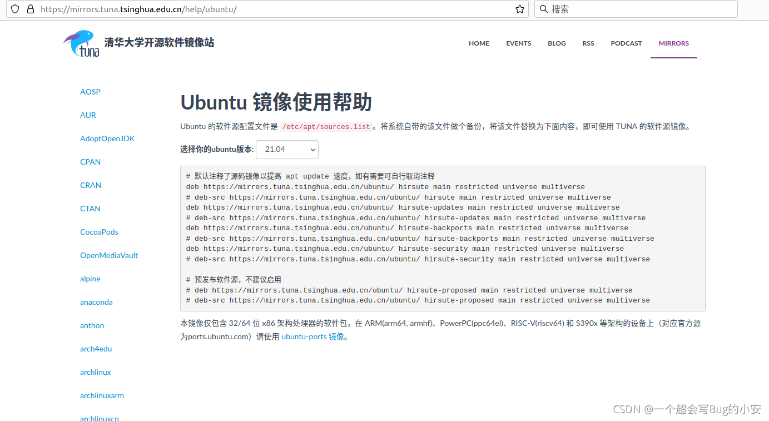This screenshot has width=769, height=421.
Task: Click the deb hirsute-backports line
Action: click(407, 228)
